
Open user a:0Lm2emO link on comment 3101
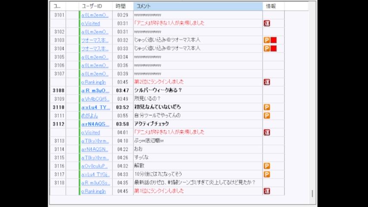click(95, 15)
